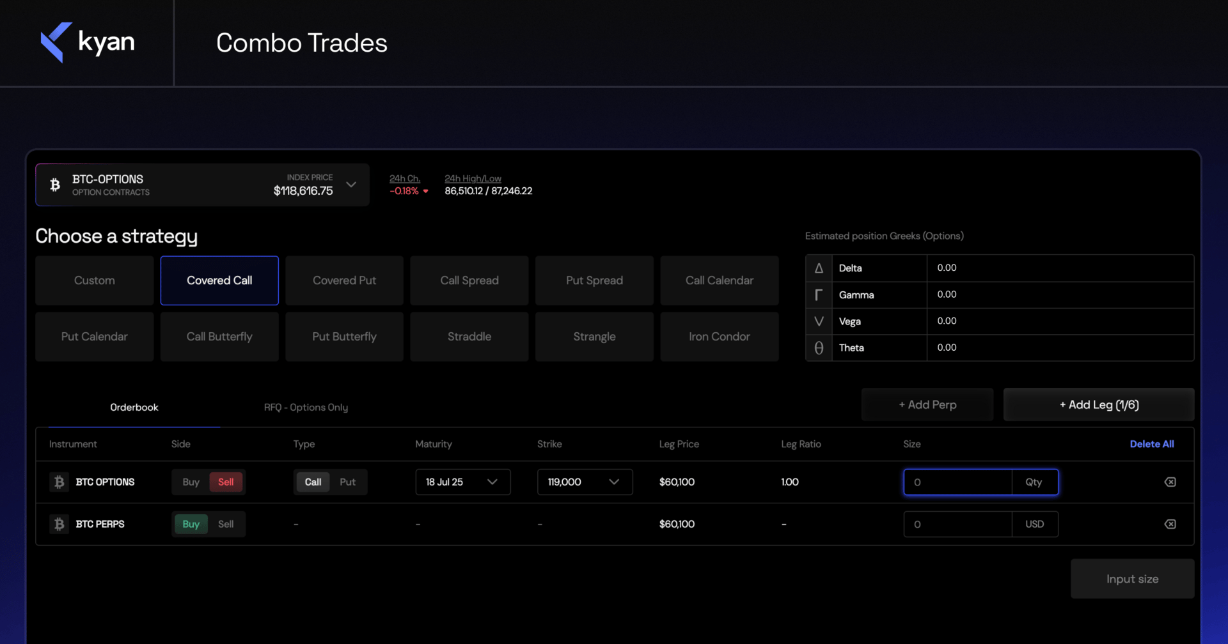1228x644 pixels.
Task: Click the Delta value 0.00
Action: (947, 268)
